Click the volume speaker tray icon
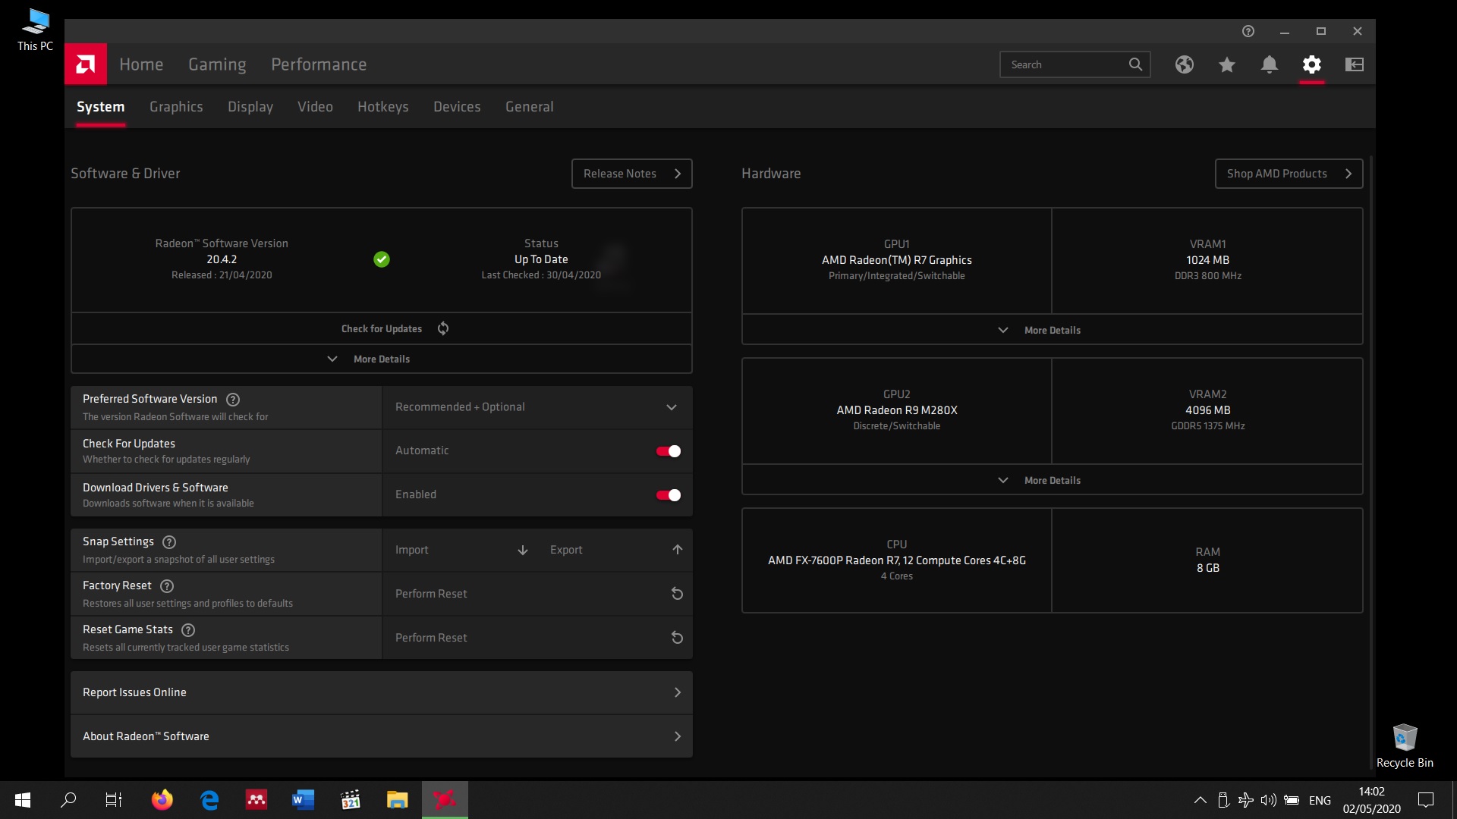Image resolution: width=1457 pixels, height=819 pixels. [1268, 800]
